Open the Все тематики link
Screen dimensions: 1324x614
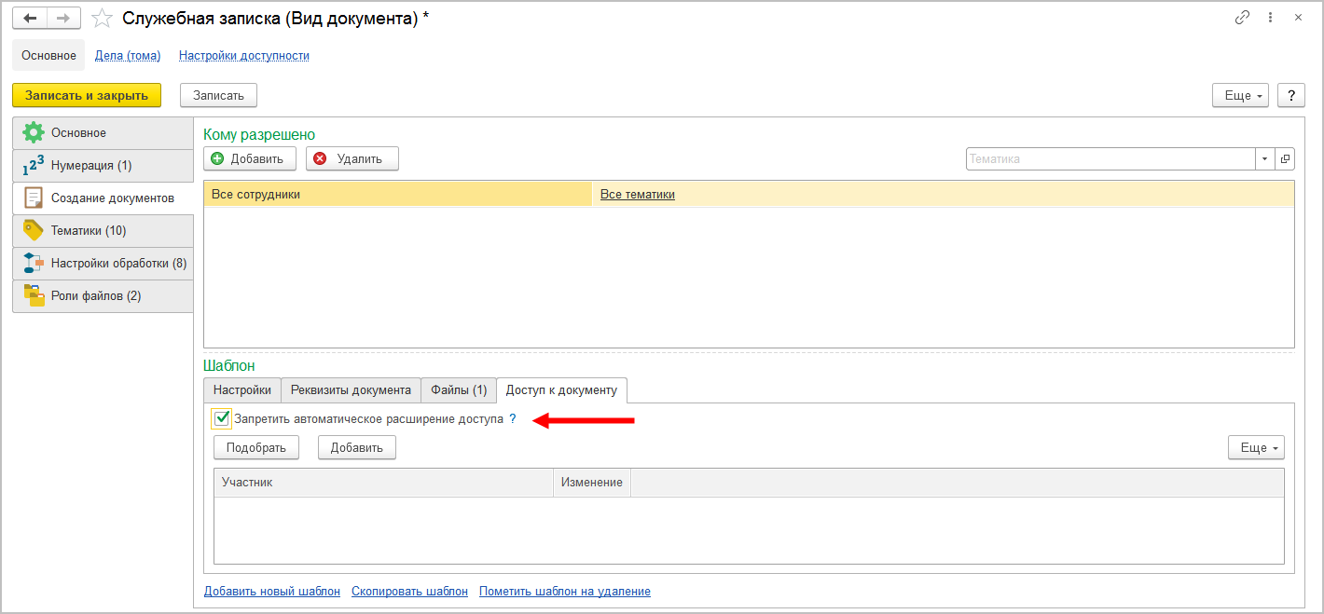(x=638, y=195)
